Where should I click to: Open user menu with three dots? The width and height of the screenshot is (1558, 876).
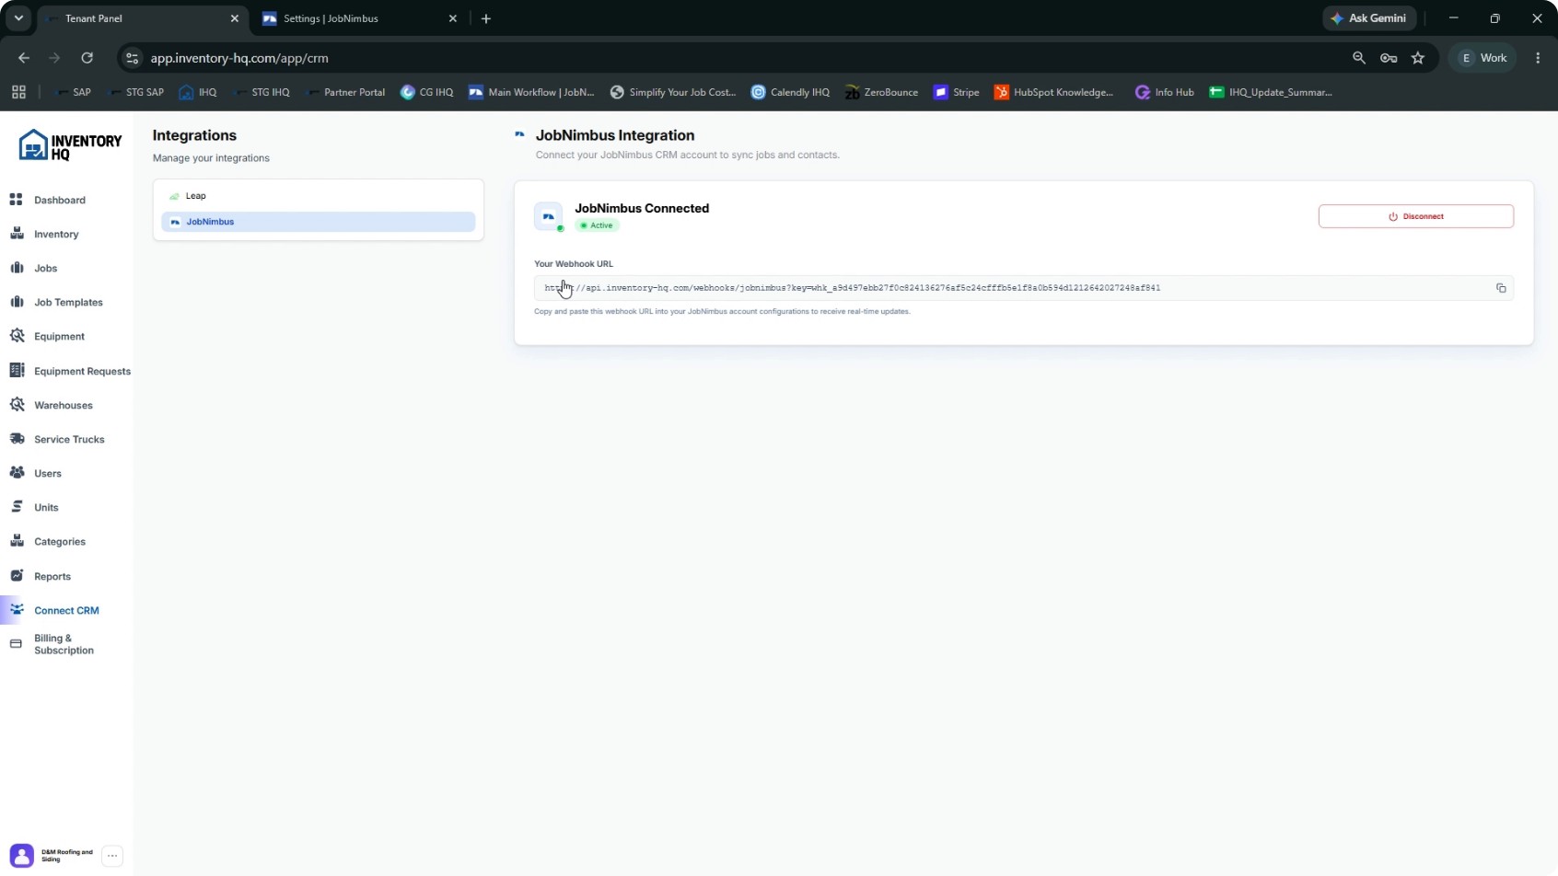coord(112,856)
